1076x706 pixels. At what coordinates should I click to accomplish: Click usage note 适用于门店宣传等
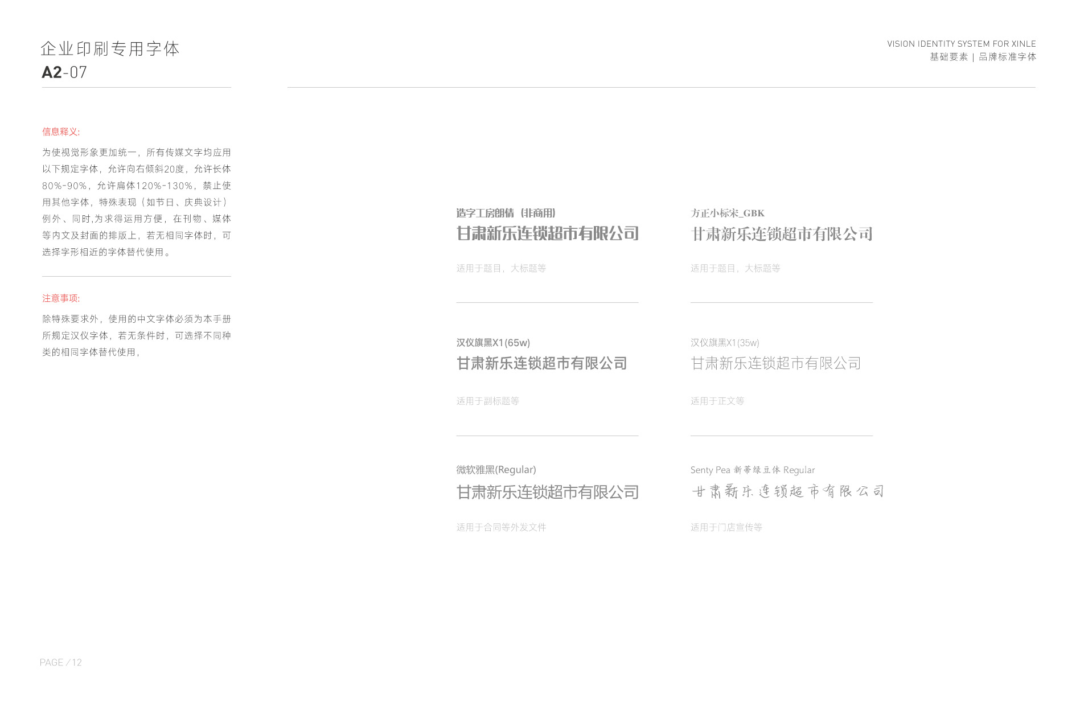pos(726,527)
